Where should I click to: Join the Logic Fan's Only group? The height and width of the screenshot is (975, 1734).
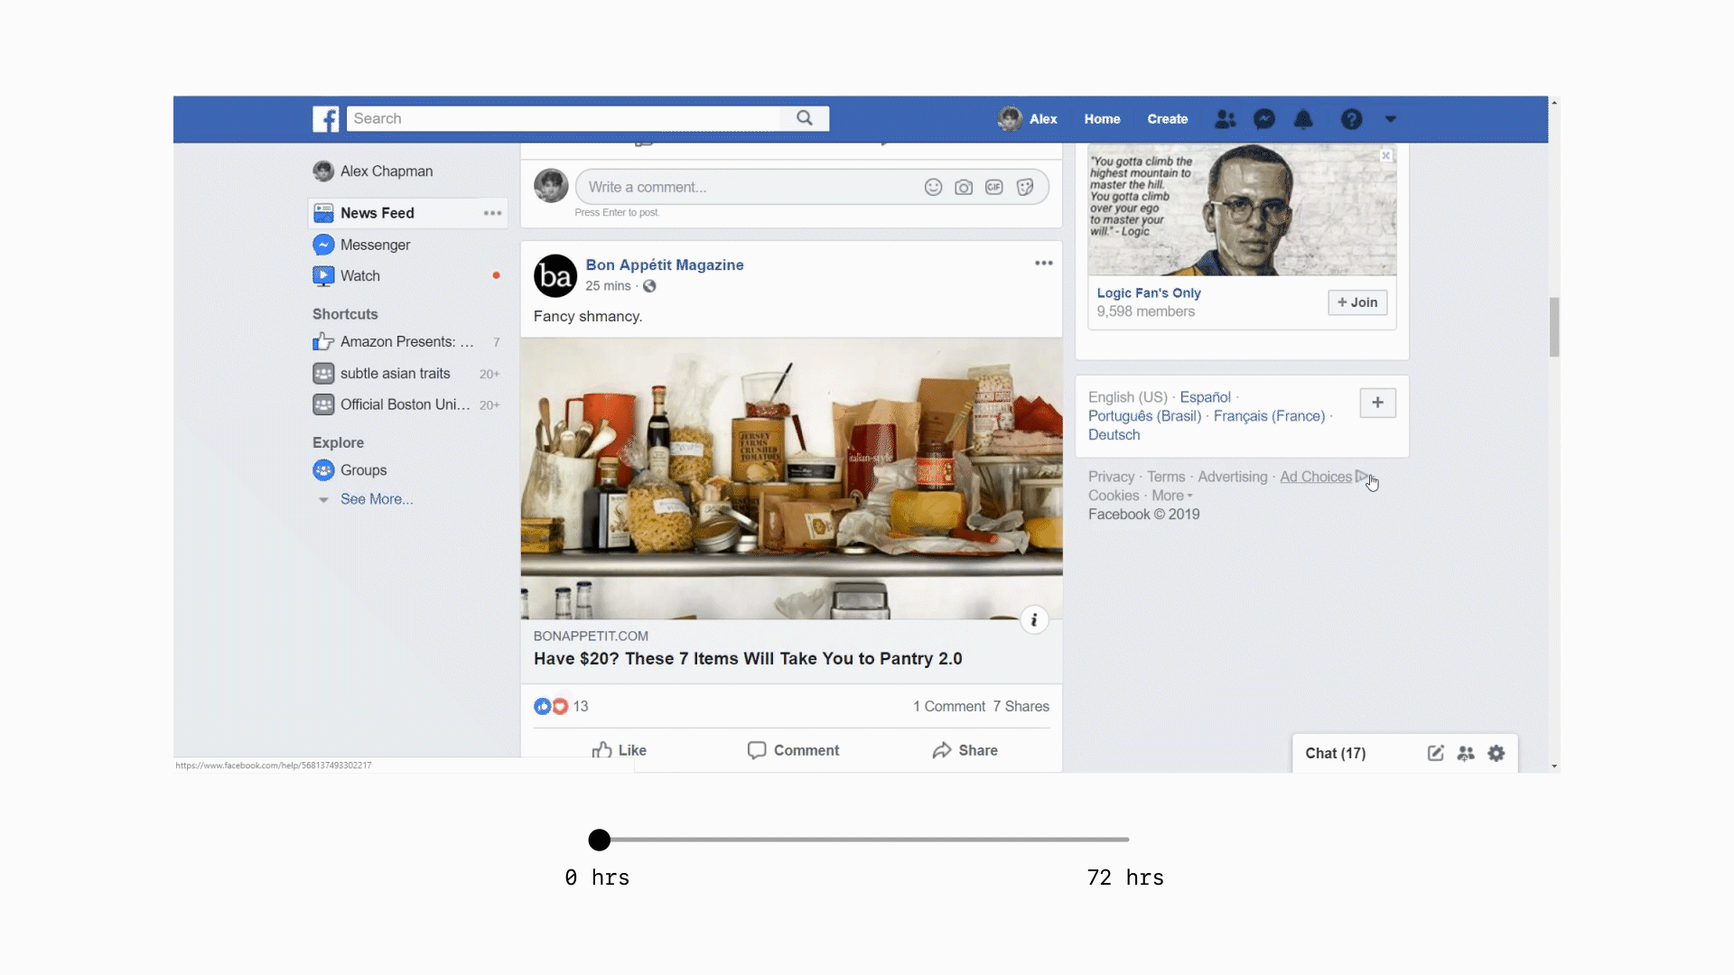(x=1357, y=302)
